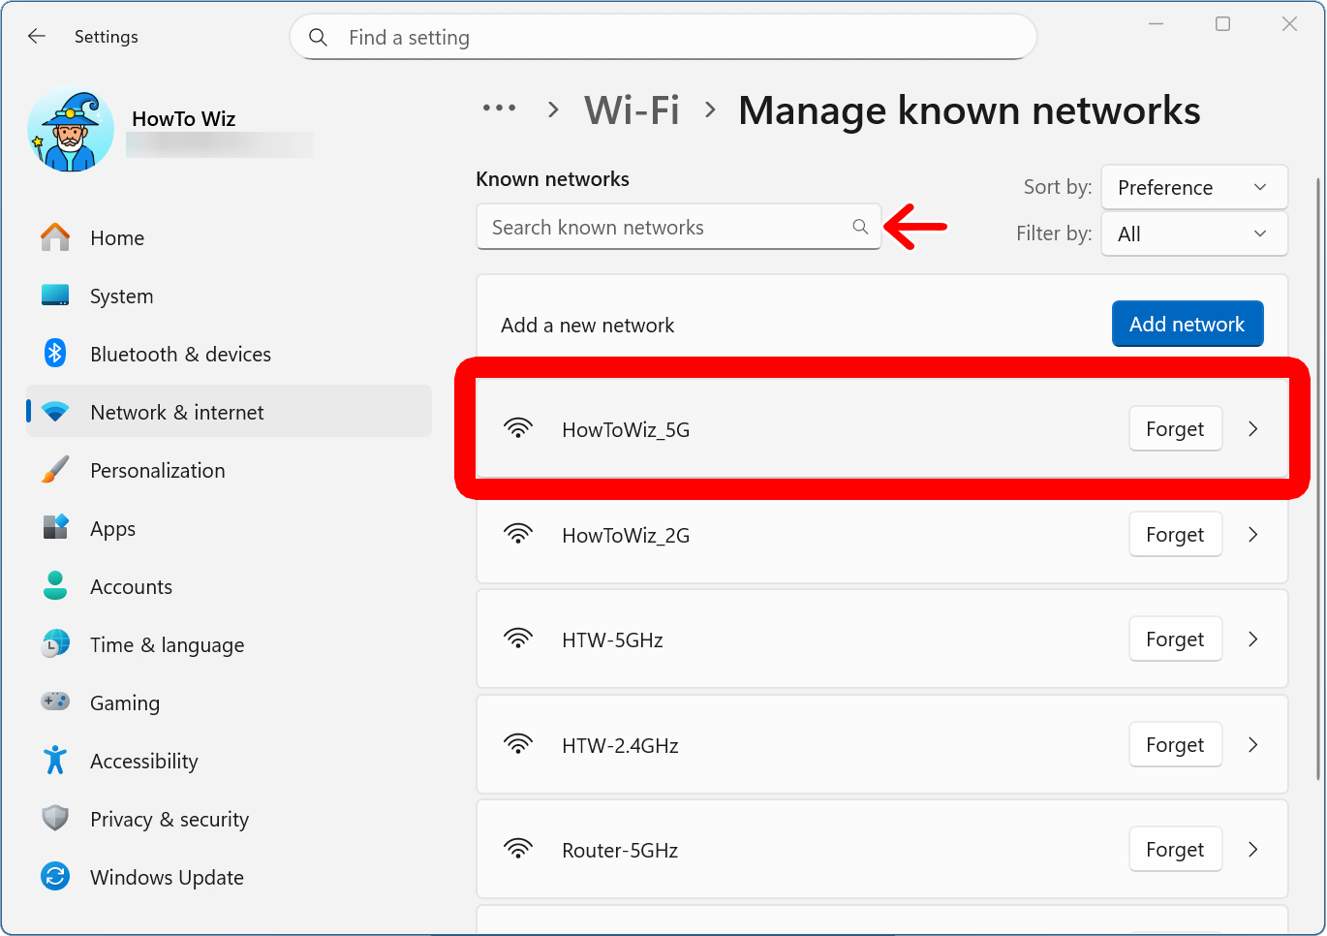Viewport: 1327px width, 936px height.
Task: Click the back arrow icon
Action: 36,36
